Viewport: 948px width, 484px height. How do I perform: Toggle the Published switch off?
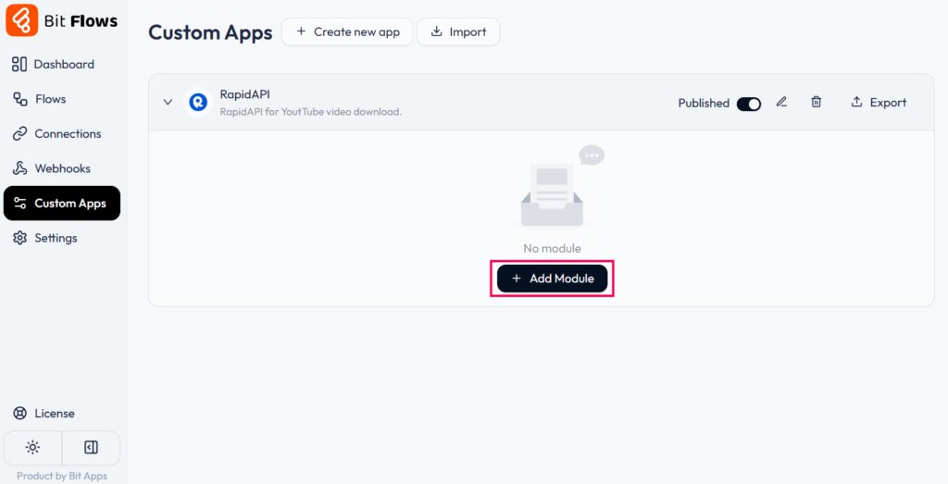tap(748, 104)
